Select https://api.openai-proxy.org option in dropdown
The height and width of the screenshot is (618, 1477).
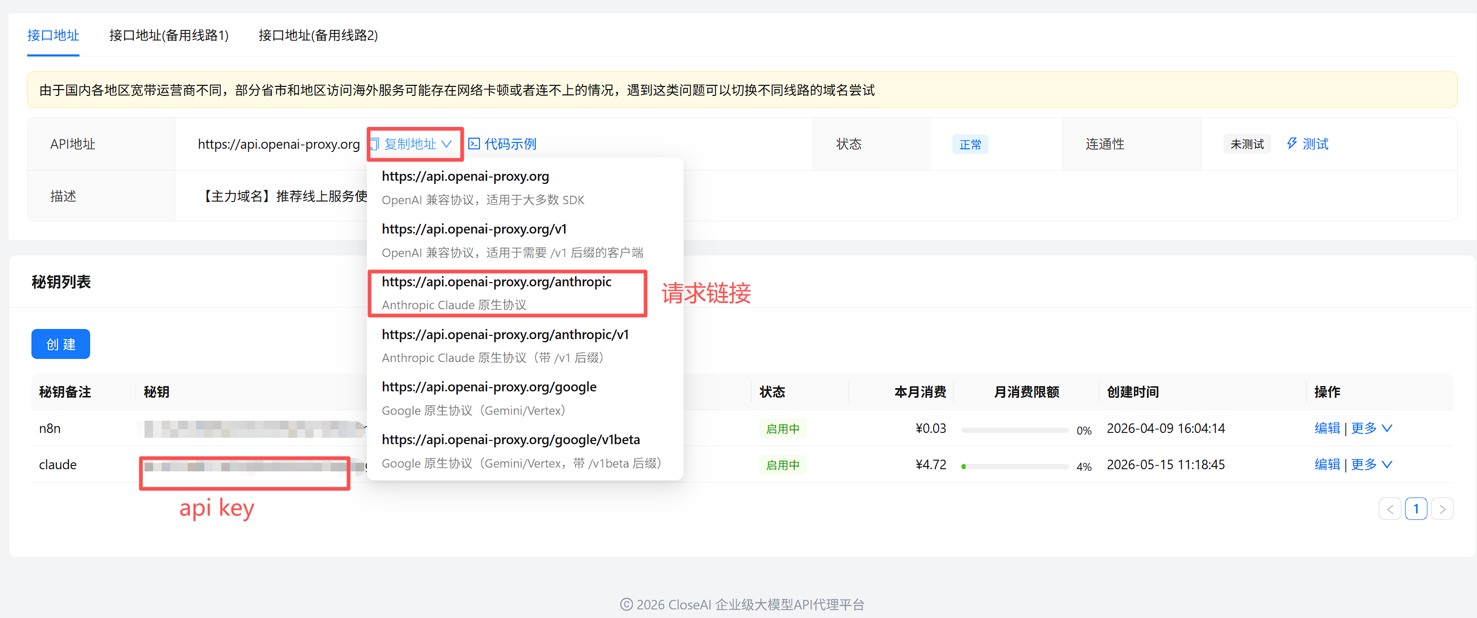click(525, 188)
